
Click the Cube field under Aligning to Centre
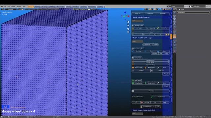tap(137, 21)
